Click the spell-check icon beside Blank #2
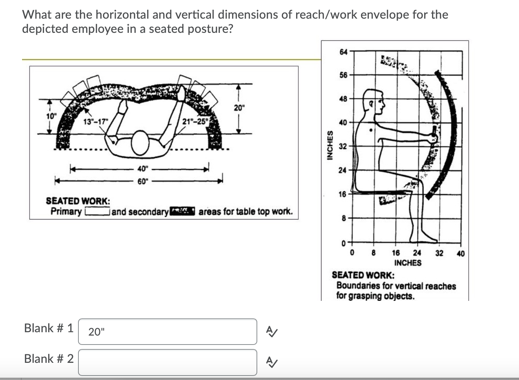519x380 pixels. point(271,361)
